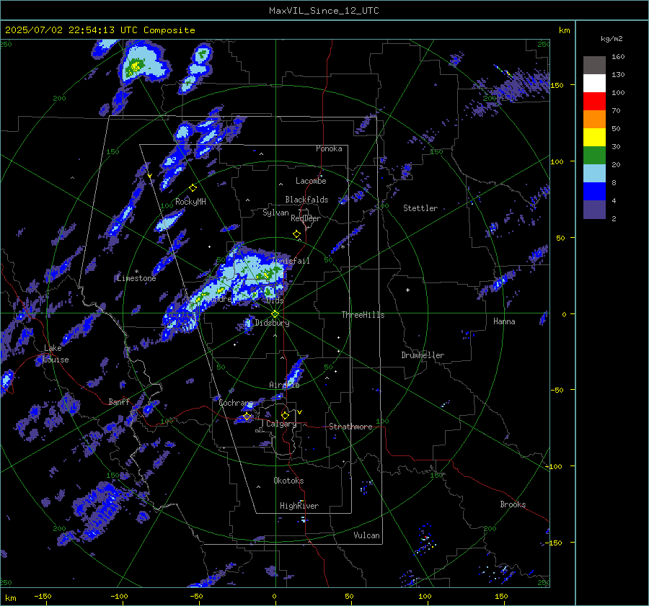The height and width of the screenshot is (606, 649).
Task: Click the HighRiver map label
Action: [299, 506]
